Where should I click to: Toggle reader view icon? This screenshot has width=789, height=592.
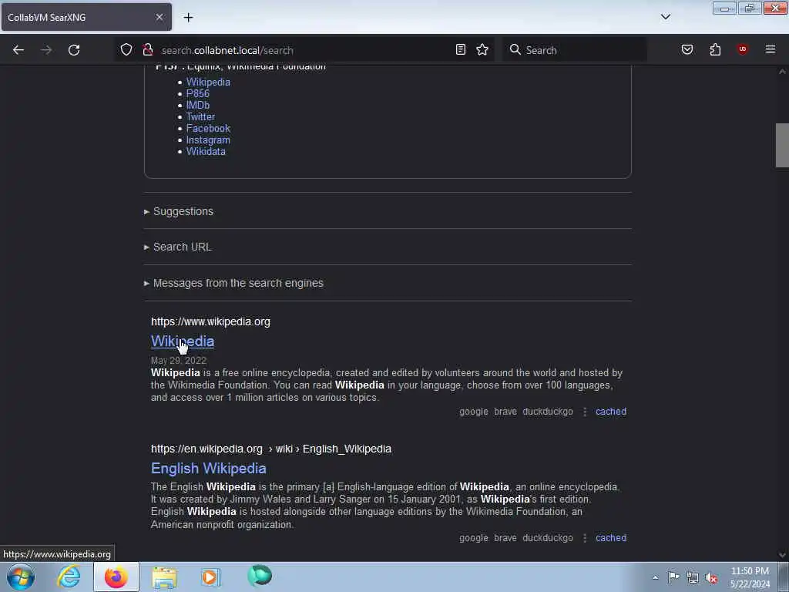point(461,49)
